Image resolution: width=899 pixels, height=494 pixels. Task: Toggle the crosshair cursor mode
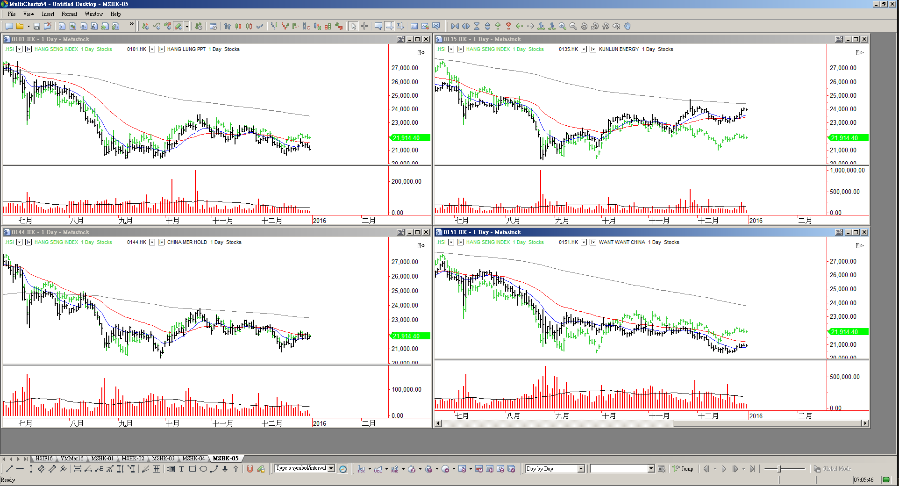(x=364, y=26)
